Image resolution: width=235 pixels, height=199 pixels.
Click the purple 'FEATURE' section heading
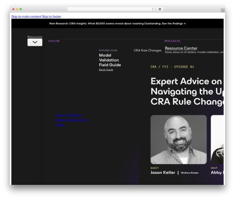click(x=54, y=41)
